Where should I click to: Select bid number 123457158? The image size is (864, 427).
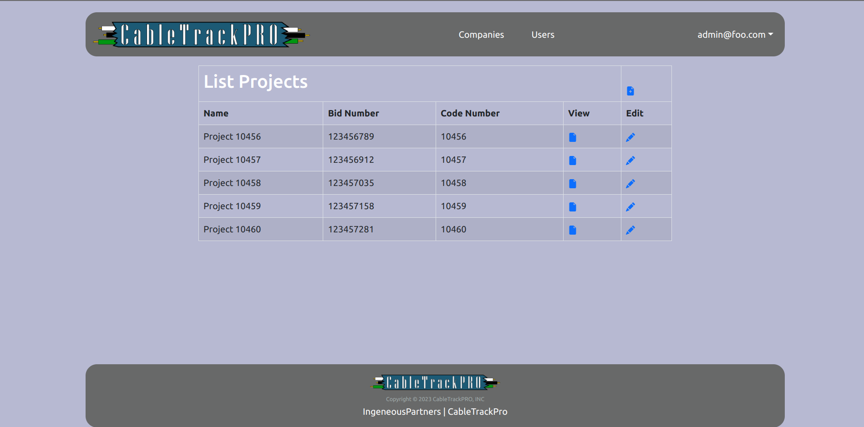(351, 206)
